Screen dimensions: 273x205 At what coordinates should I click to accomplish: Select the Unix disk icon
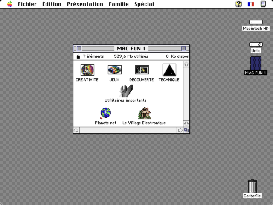256,44
